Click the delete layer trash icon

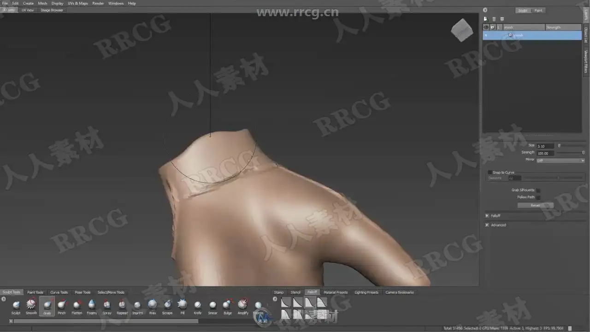(x=494, y=19)
